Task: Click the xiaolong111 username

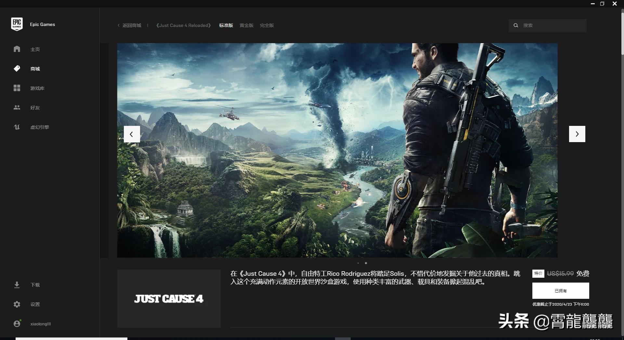Action: pyautogui.click(x=41, y=324)
